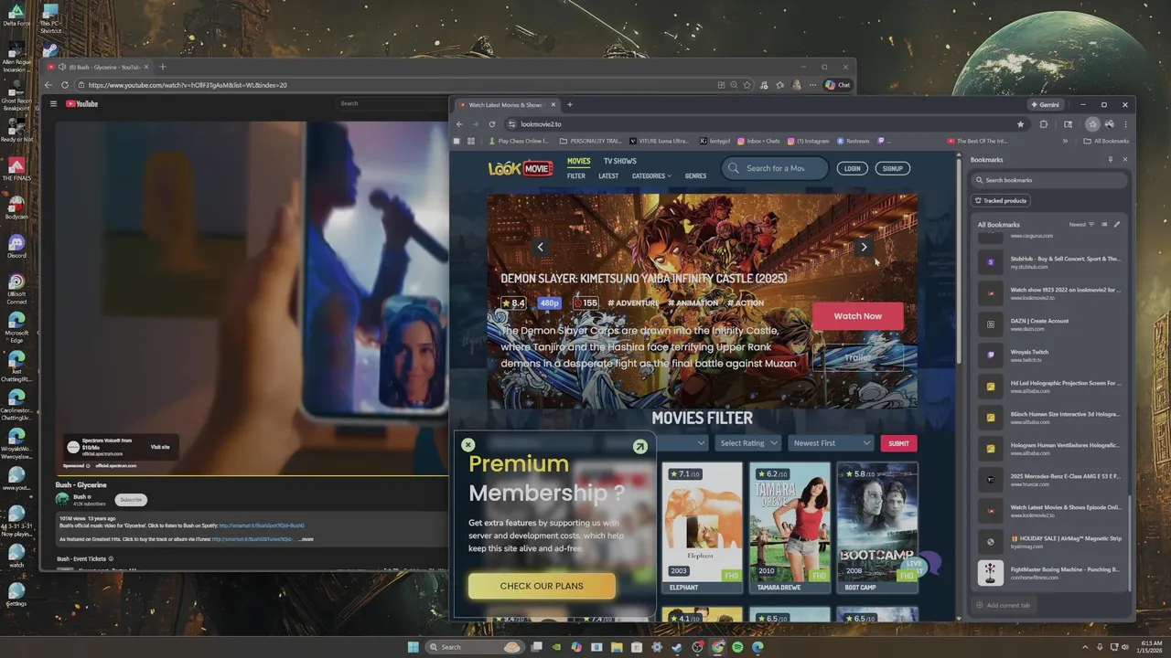Click Add current tab in Bookmarks
This screenshot has height=658, width=1171.
(1003, 605)
